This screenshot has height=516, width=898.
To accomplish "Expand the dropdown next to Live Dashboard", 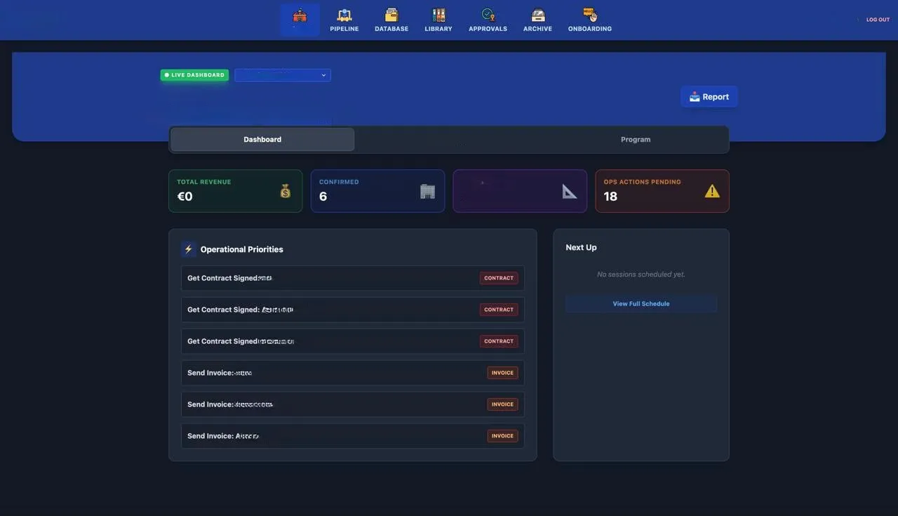I will 283,75.
